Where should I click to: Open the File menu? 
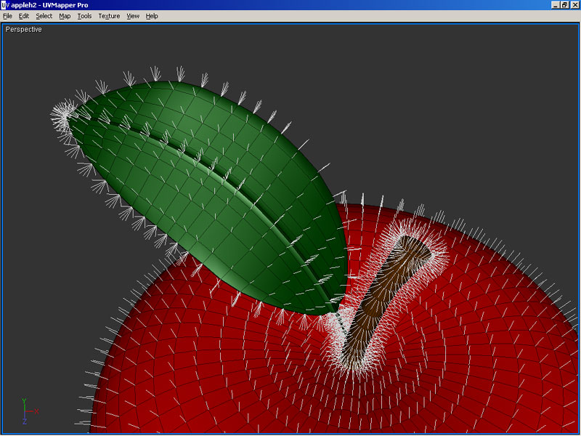tap(7, 16)
